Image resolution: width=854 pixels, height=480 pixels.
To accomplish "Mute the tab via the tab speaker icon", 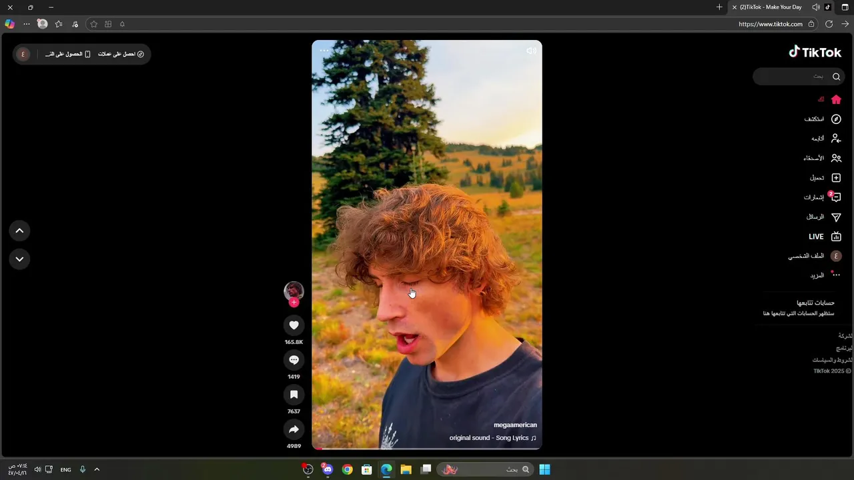I will pos(816,7).
